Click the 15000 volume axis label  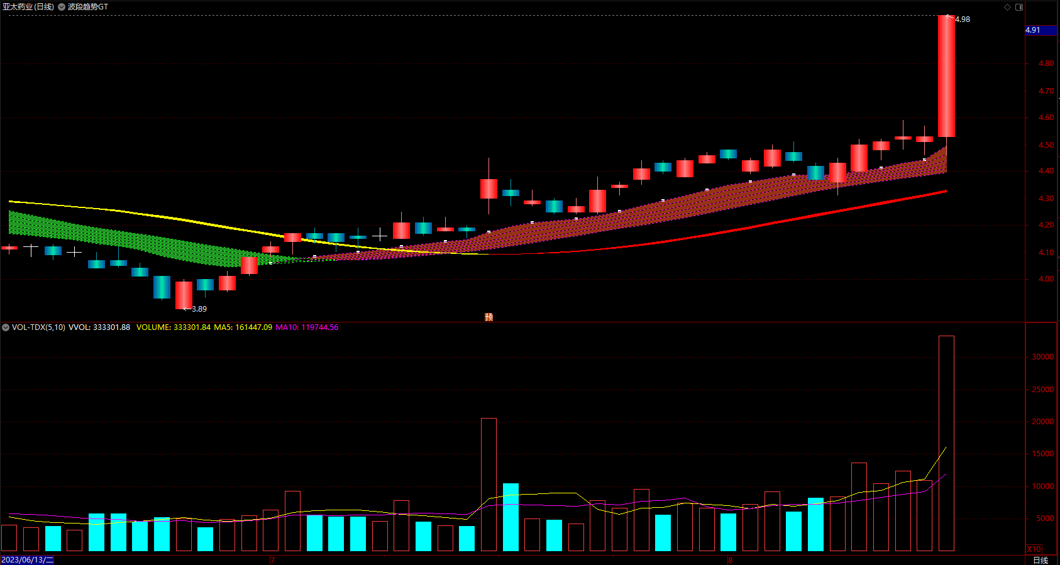[1043, 454]
